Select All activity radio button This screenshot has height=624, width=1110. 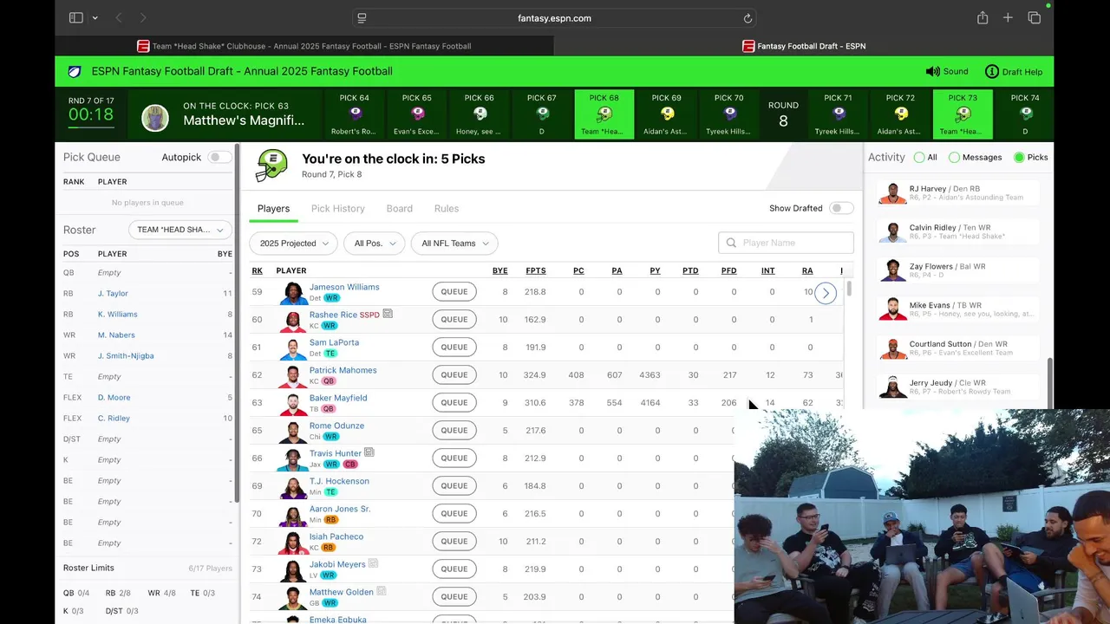point(919,157)
